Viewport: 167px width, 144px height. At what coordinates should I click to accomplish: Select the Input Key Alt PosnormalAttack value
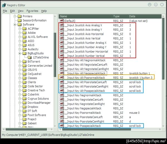pos(86,78)
